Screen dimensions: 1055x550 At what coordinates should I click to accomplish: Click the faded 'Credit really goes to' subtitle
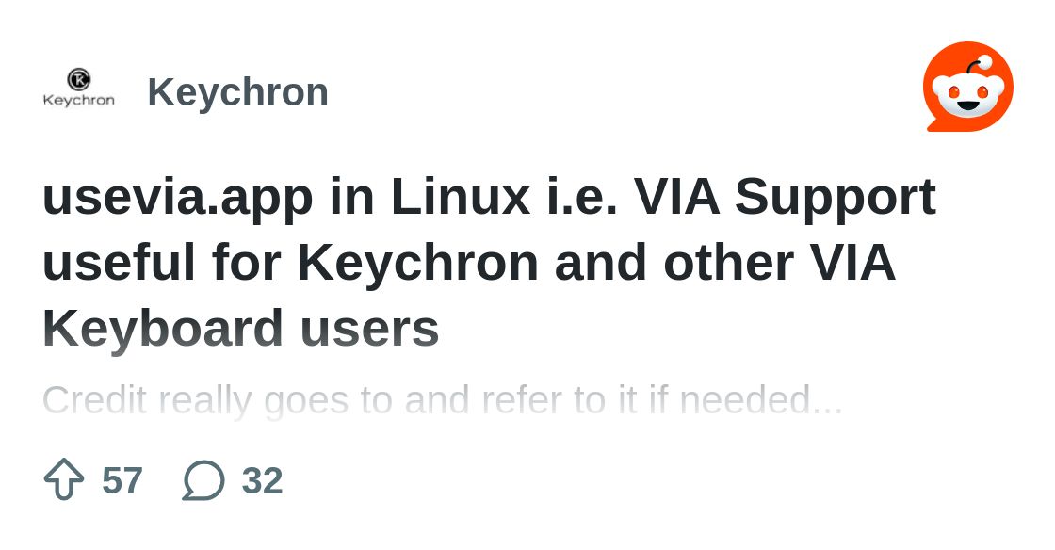tap(443, 399)
